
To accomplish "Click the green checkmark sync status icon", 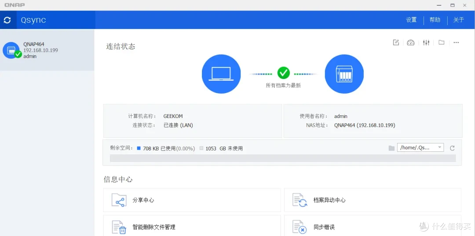I will [284, 72].
